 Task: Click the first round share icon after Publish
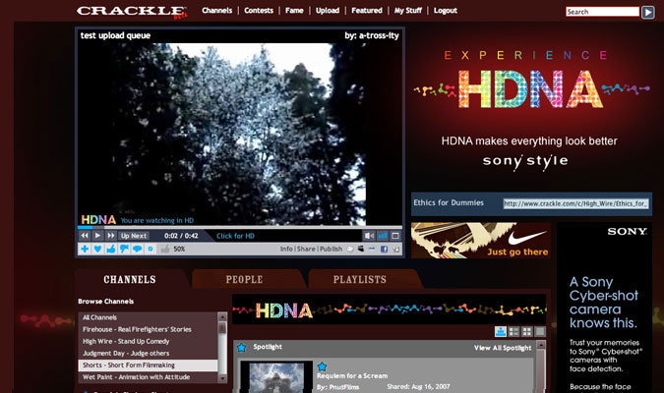350,249
